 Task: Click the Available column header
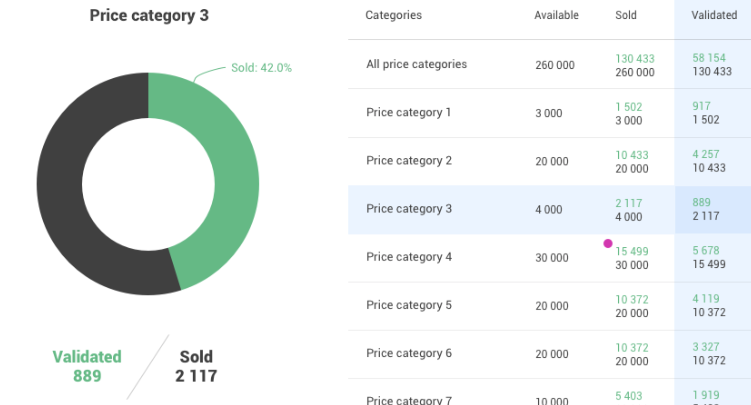[556, 15]
